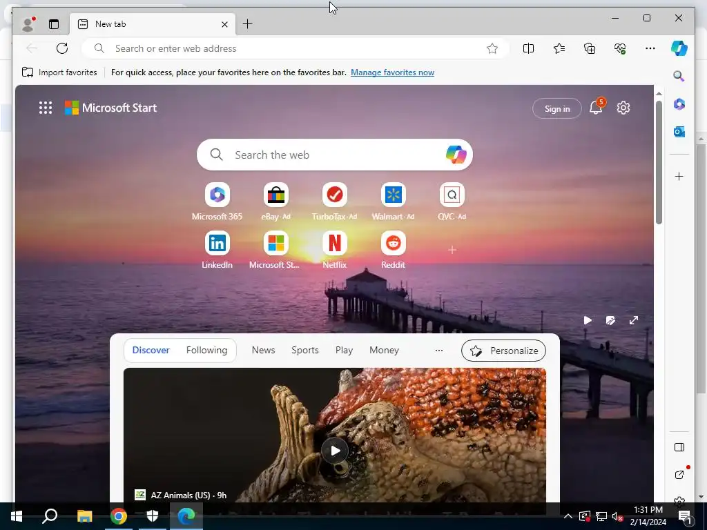
Task: Click the Personalize button
Action: click(x=503, y=351)
